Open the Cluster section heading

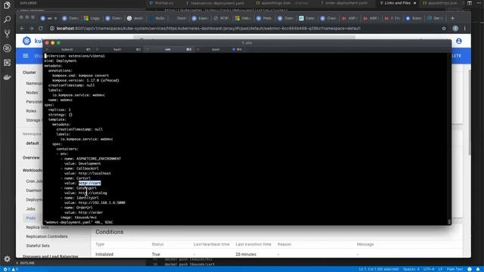pyautogui.click(x=29, y=73)
